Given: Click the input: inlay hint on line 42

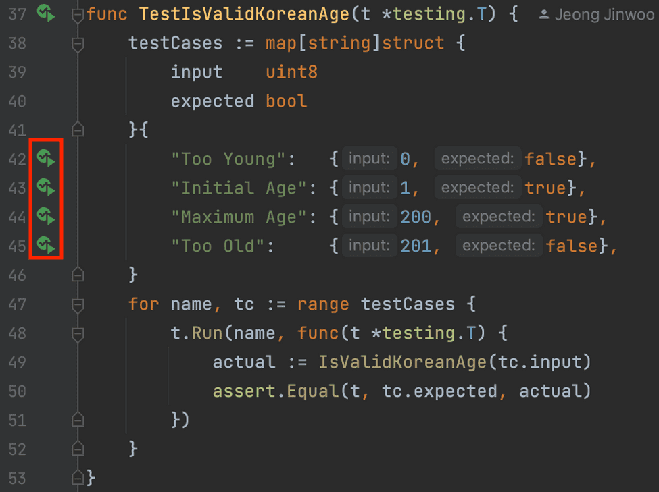Looking at the screenshot, I should click(x=369, y=159).
